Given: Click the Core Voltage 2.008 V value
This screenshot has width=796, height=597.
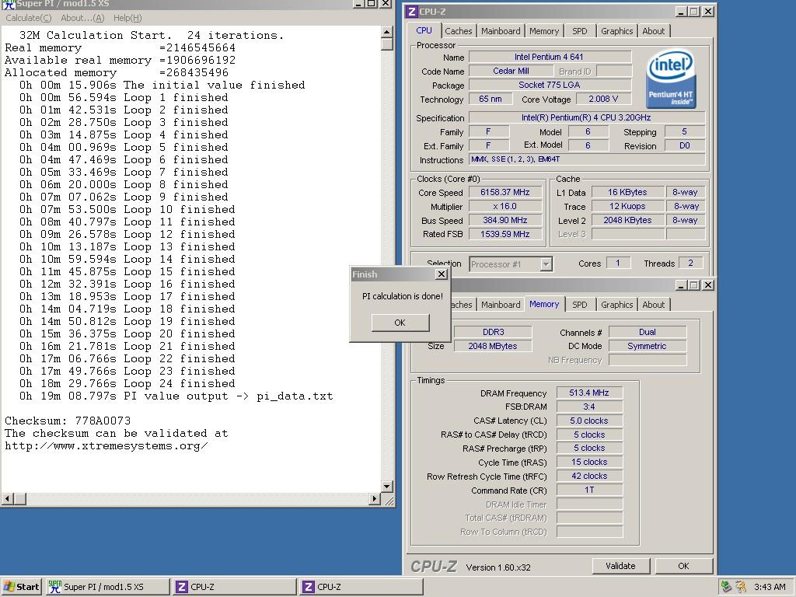Looking at the screenshot, I should (603, 99).
